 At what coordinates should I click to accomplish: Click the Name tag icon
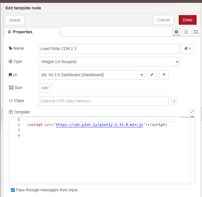tap(11, 48)
